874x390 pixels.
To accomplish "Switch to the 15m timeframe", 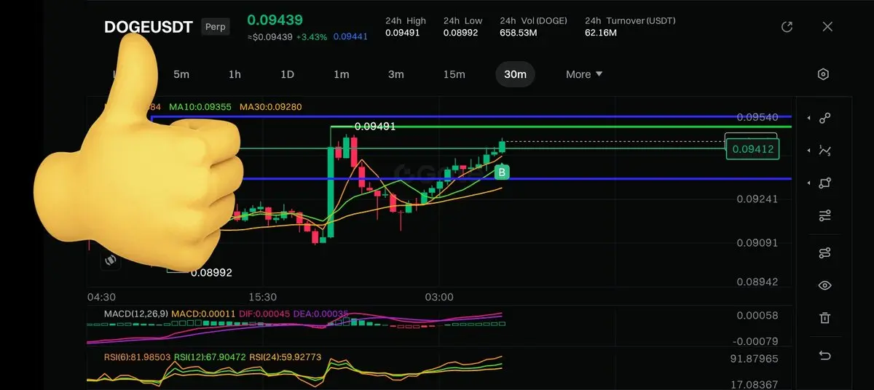I will coord(454,74).
